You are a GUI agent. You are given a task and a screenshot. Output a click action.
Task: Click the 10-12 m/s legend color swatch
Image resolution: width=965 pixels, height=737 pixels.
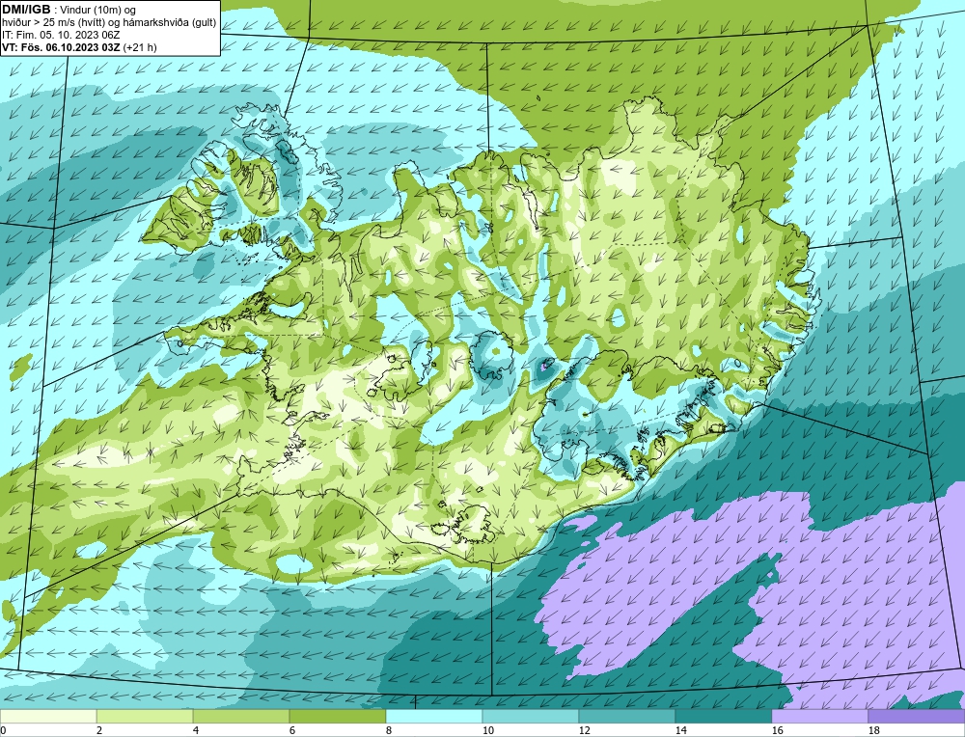(531, 717)
